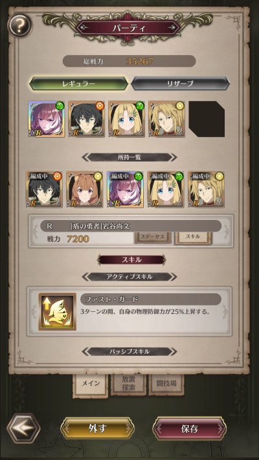This screenshot has height=460, width=259.
Task: Select the black-haired Naofumi in regular party row
Action: click(87, 119)
